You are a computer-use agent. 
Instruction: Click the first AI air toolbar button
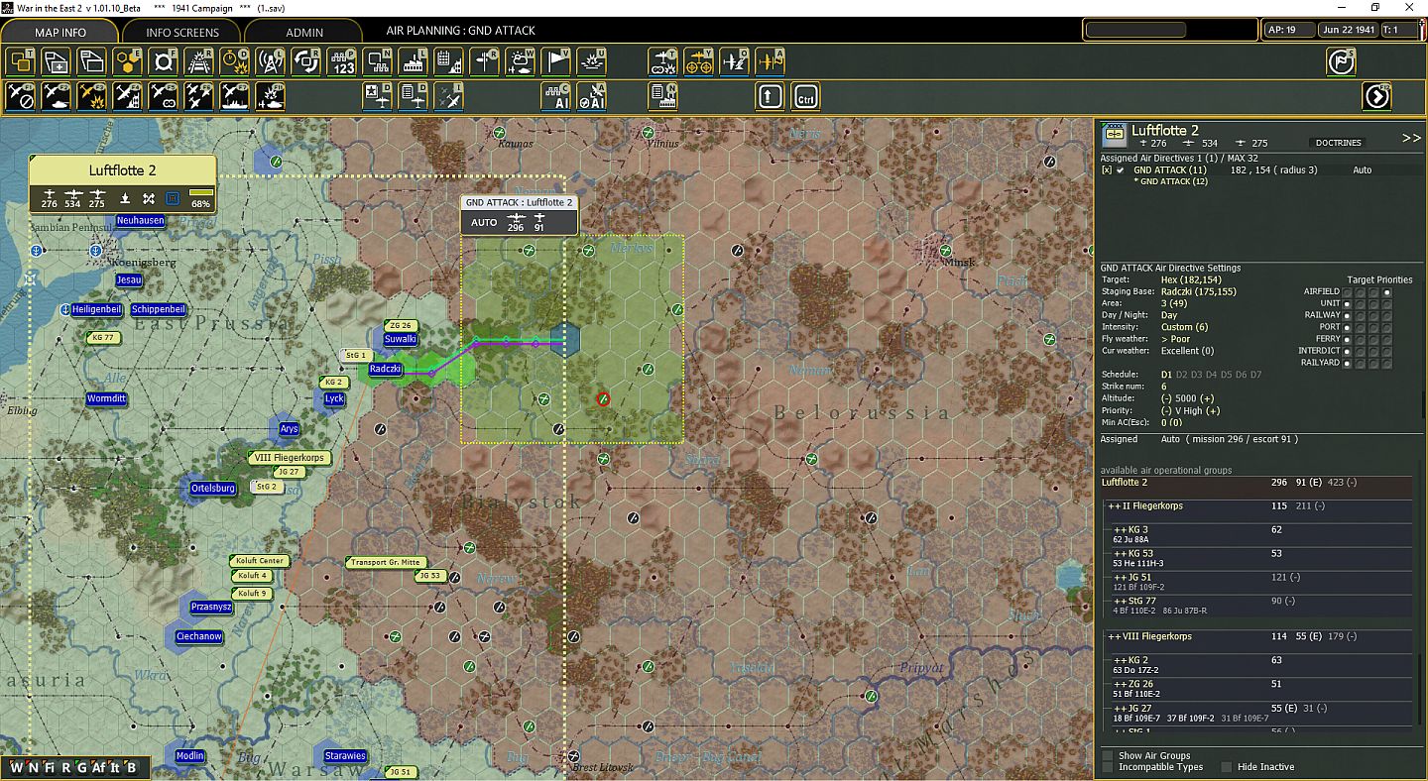(x=556, y=96)
